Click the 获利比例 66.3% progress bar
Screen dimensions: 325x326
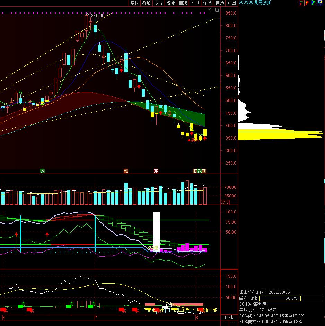pyautogui.click(x=290, y=298)
